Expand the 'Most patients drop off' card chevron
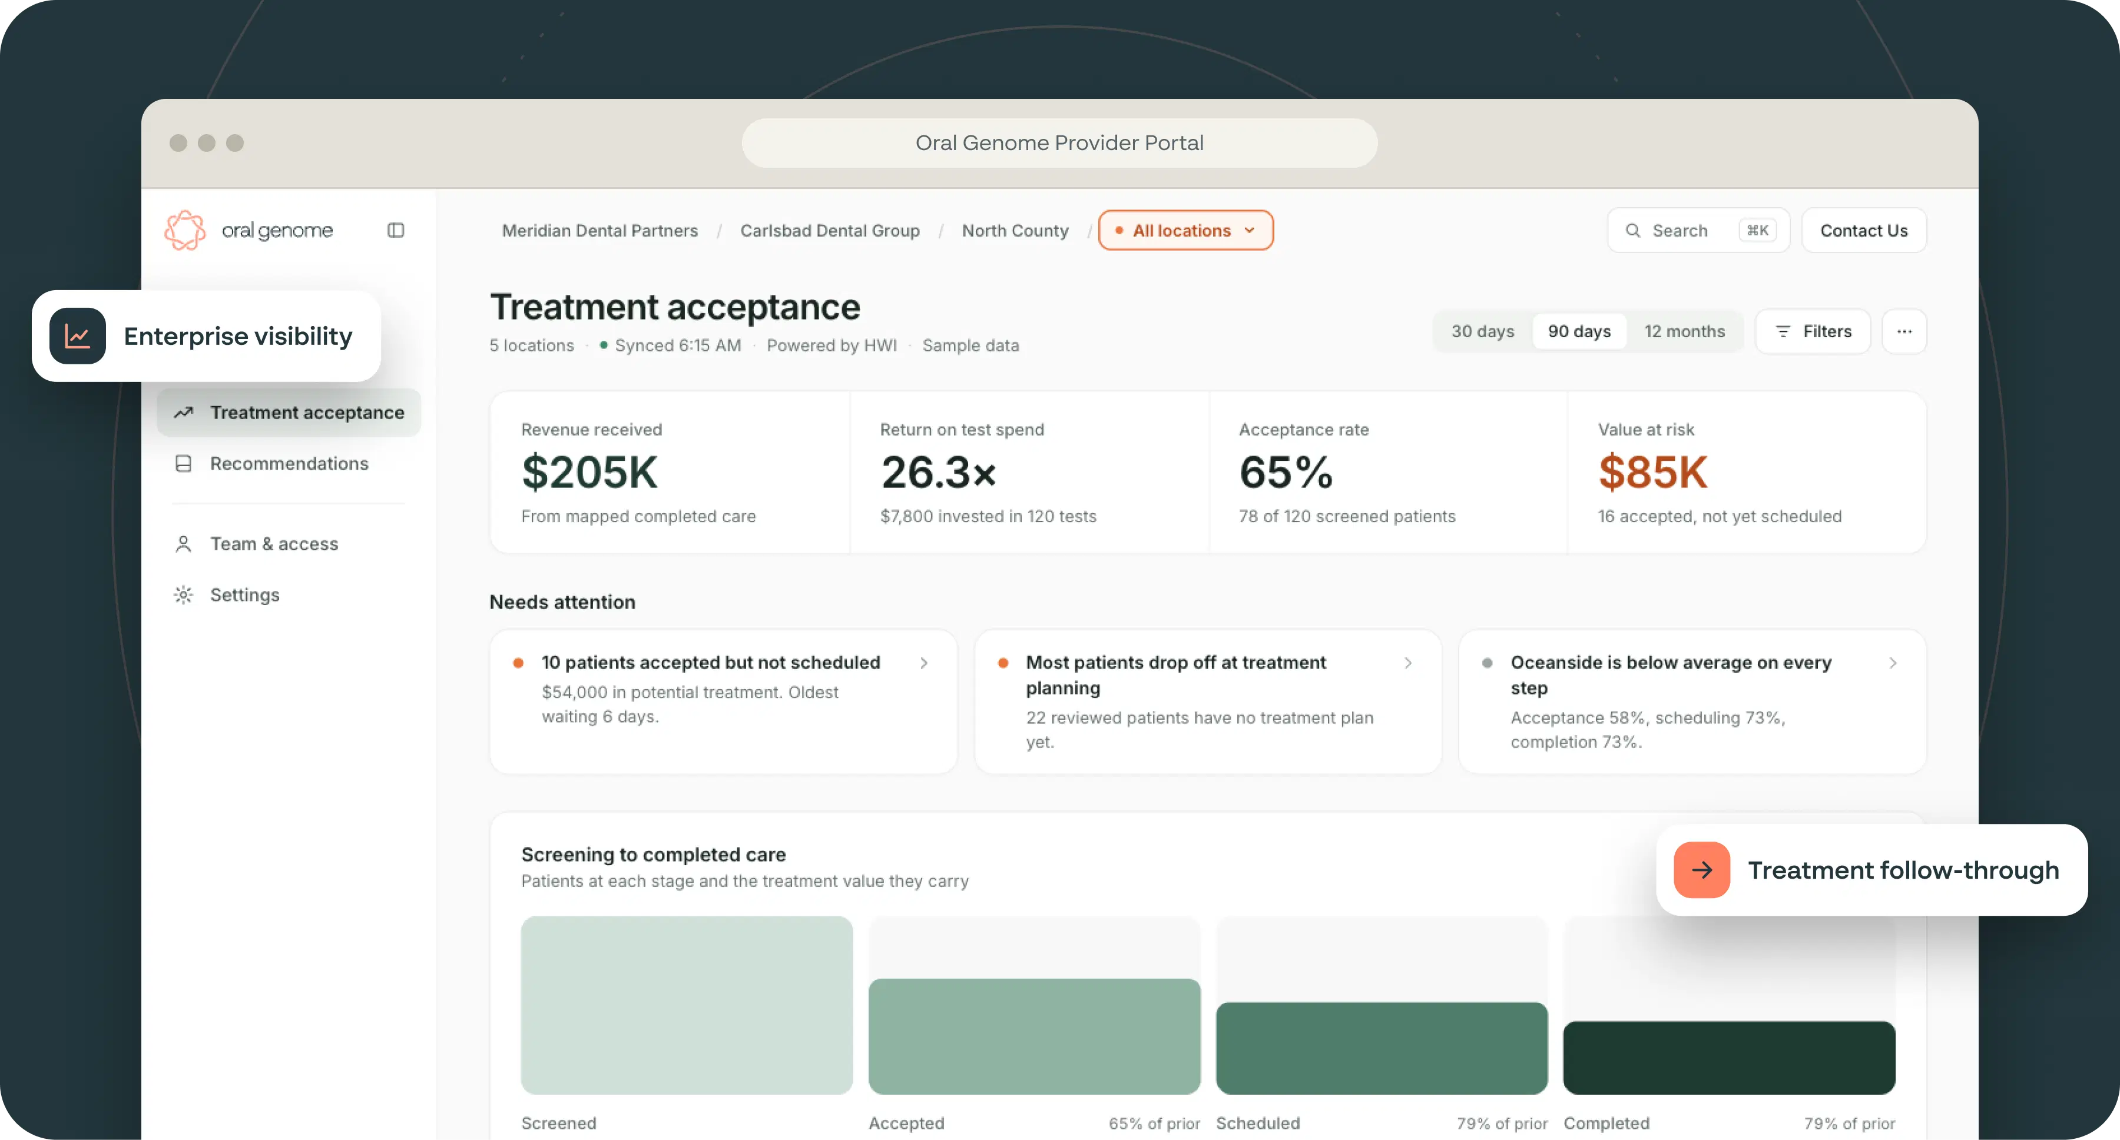The width and height of the screenshot is (2120, 1140). (1408, 663)
